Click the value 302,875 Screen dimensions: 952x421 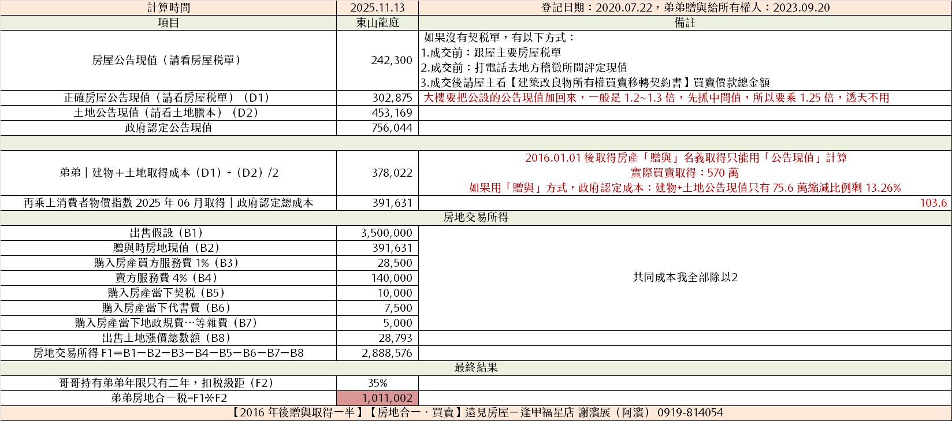pyautogui.click(x=392, y=98)
